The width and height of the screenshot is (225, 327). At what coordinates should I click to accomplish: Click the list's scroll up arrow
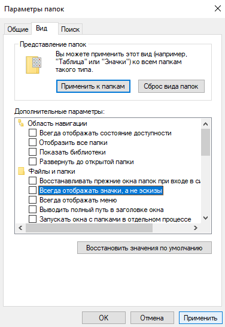(205, 124)
